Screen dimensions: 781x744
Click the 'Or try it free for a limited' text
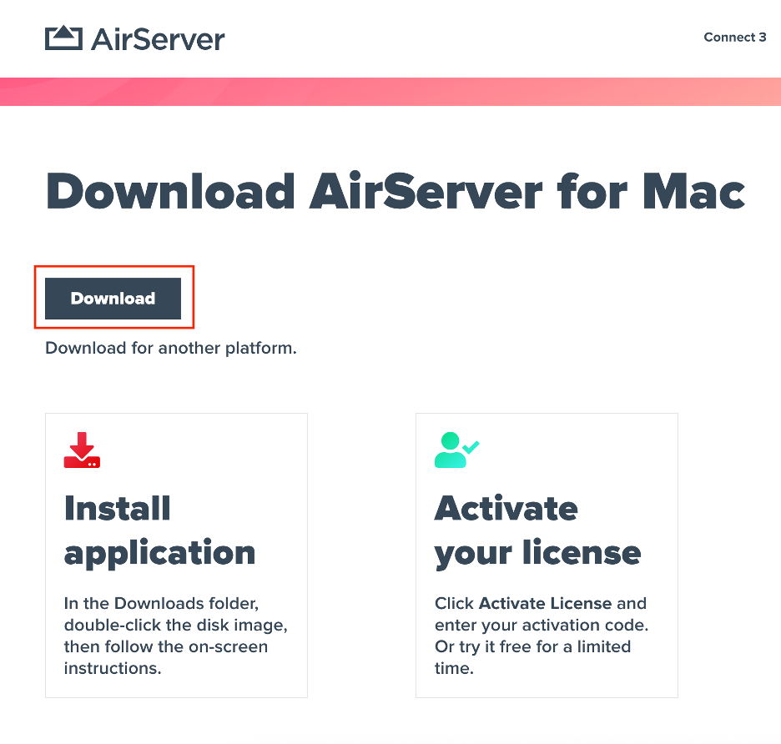coord(532,646)
